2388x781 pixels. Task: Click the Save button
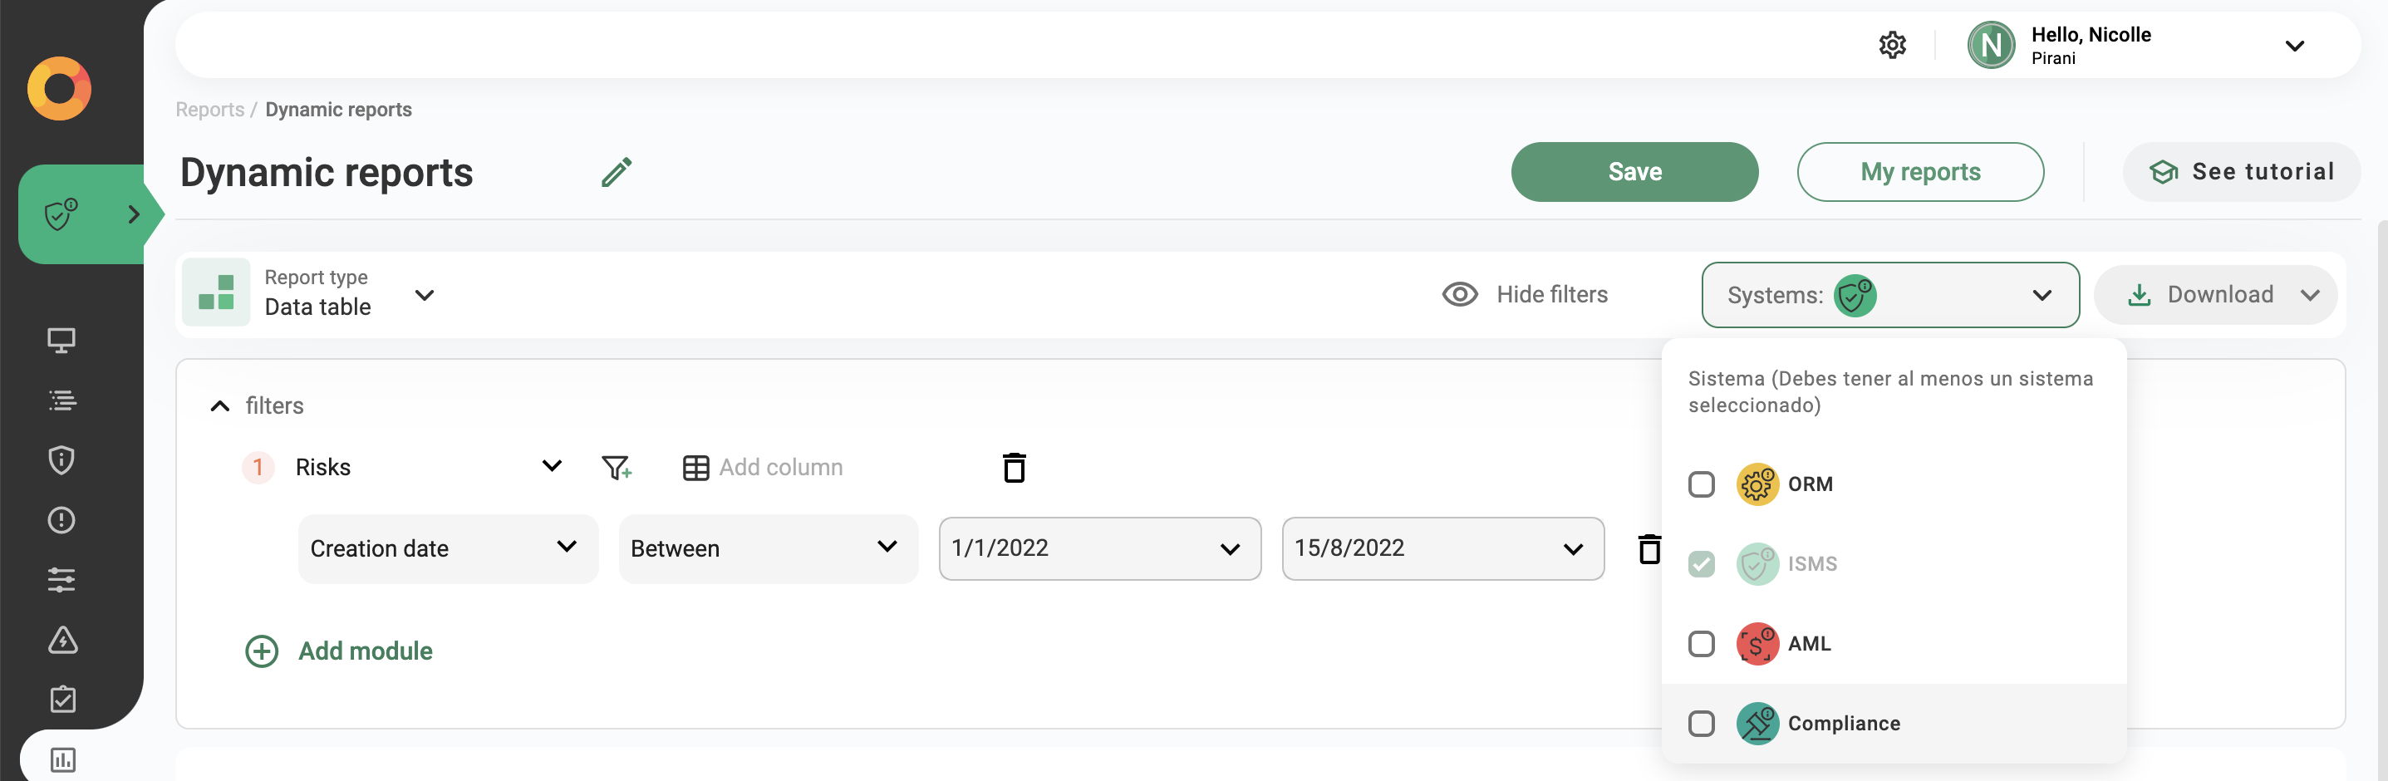[1634, 171]
